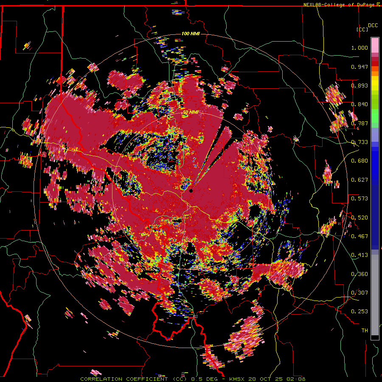Click the 0.680 scale value
Image resolution: width=382 pixels, height=382 pixels.
click(360, 161)
